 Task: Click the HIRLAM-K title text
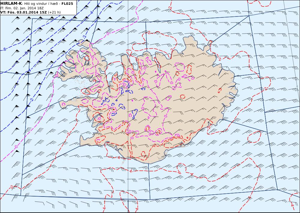click(x=11, y=3)
